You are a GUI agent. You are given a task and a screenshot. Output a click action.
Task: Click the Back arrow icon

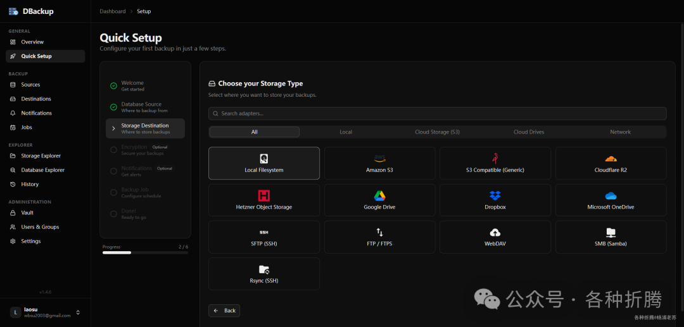point(217,311)
